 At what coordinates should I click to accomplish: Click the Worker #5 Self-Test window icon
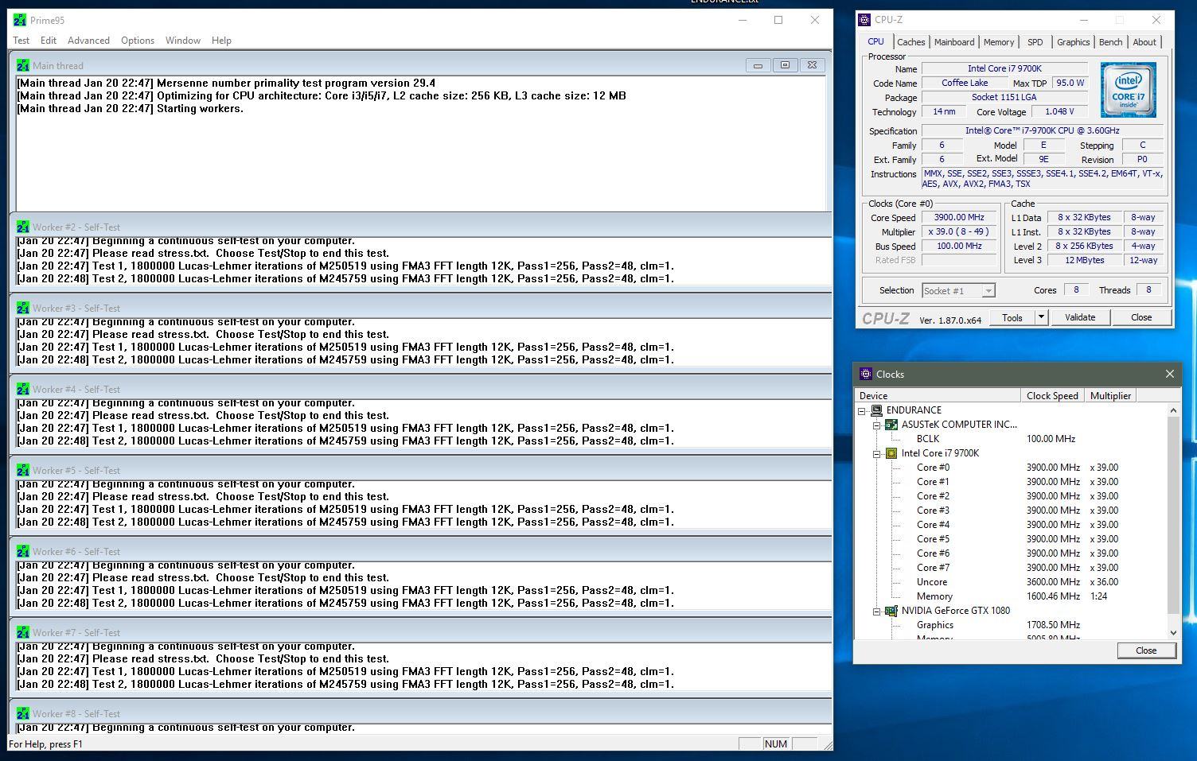(x=23, y=470)
